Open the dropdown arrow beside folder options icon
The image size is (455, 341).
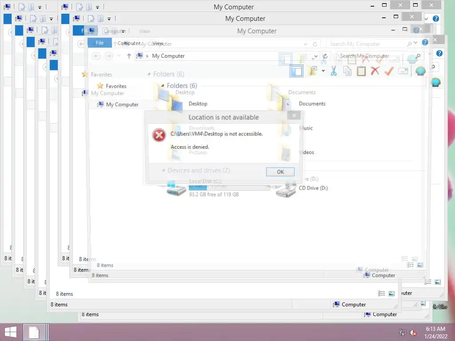pos(323,71)
